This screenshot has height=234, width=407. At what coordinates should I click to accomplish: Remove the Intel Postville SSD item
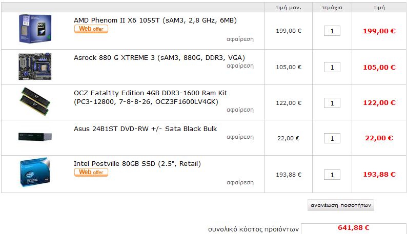(x=240, y=182)
